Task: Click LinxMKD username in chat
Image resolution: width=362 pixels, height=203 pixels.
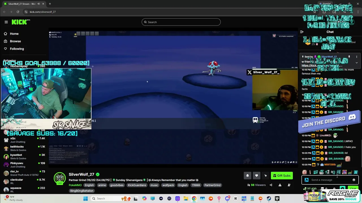Action: pos(325,136)
